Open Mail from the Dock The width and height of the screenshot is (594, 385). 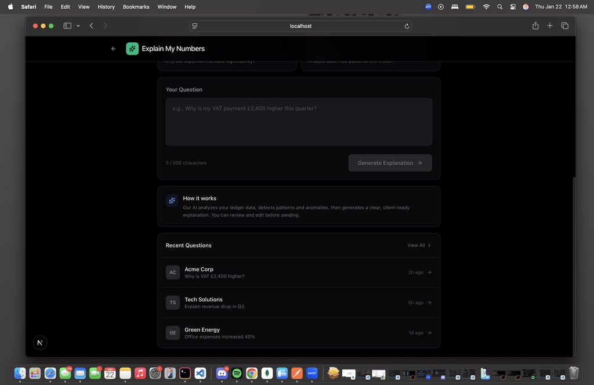80,373
